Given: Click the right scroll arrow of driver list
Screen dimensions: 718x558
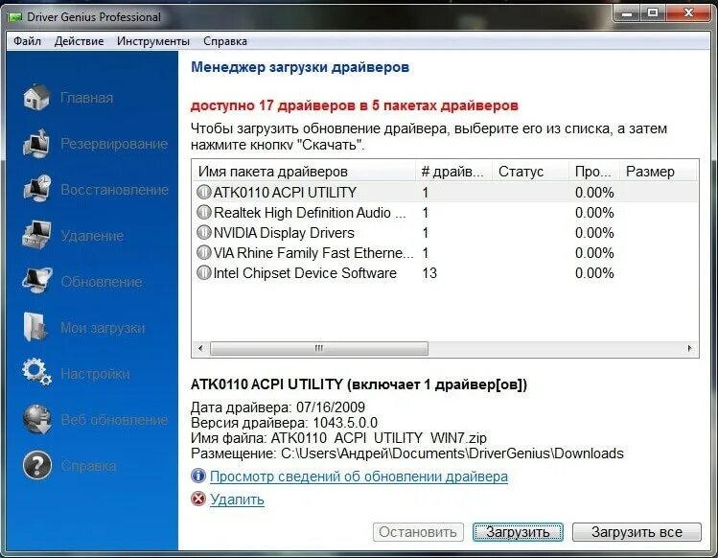Looking at the screenshot, I should (690, 348).
